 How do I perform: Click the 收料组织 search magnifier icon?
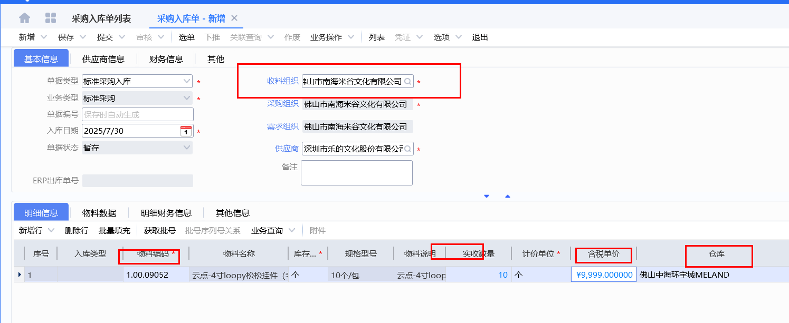click(407, 82)
